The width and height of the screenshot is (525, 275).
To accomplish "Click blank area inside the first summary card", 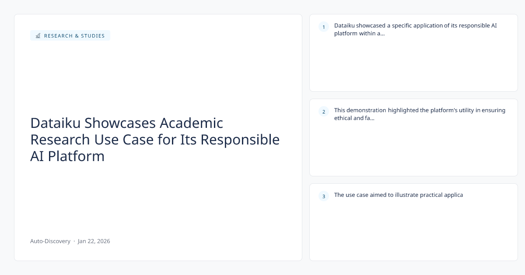I will click(413, 65).
